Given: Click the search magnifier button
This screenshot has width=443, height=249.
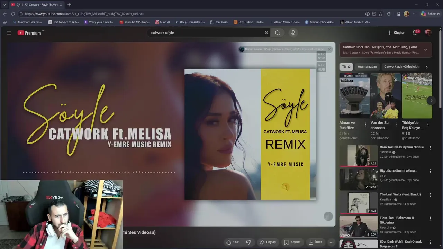Looking at the screenshot, I should tap(278, 33).
